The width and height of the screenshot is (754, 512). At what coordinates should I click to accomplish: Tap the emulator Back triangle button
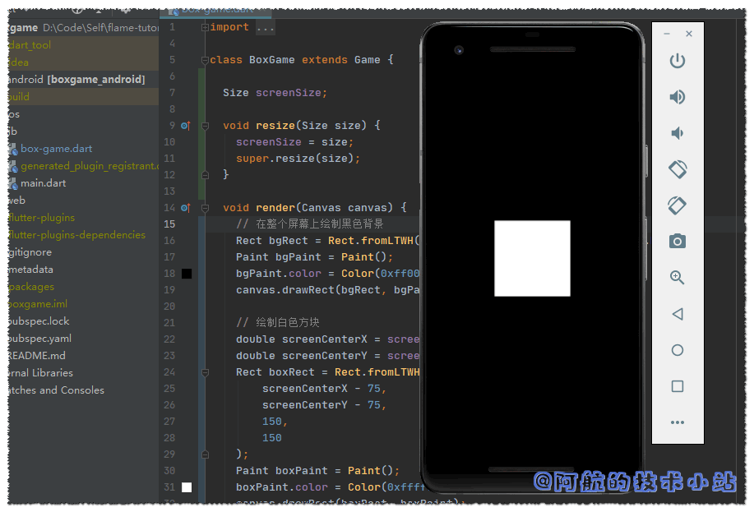[x=677, y=314]
